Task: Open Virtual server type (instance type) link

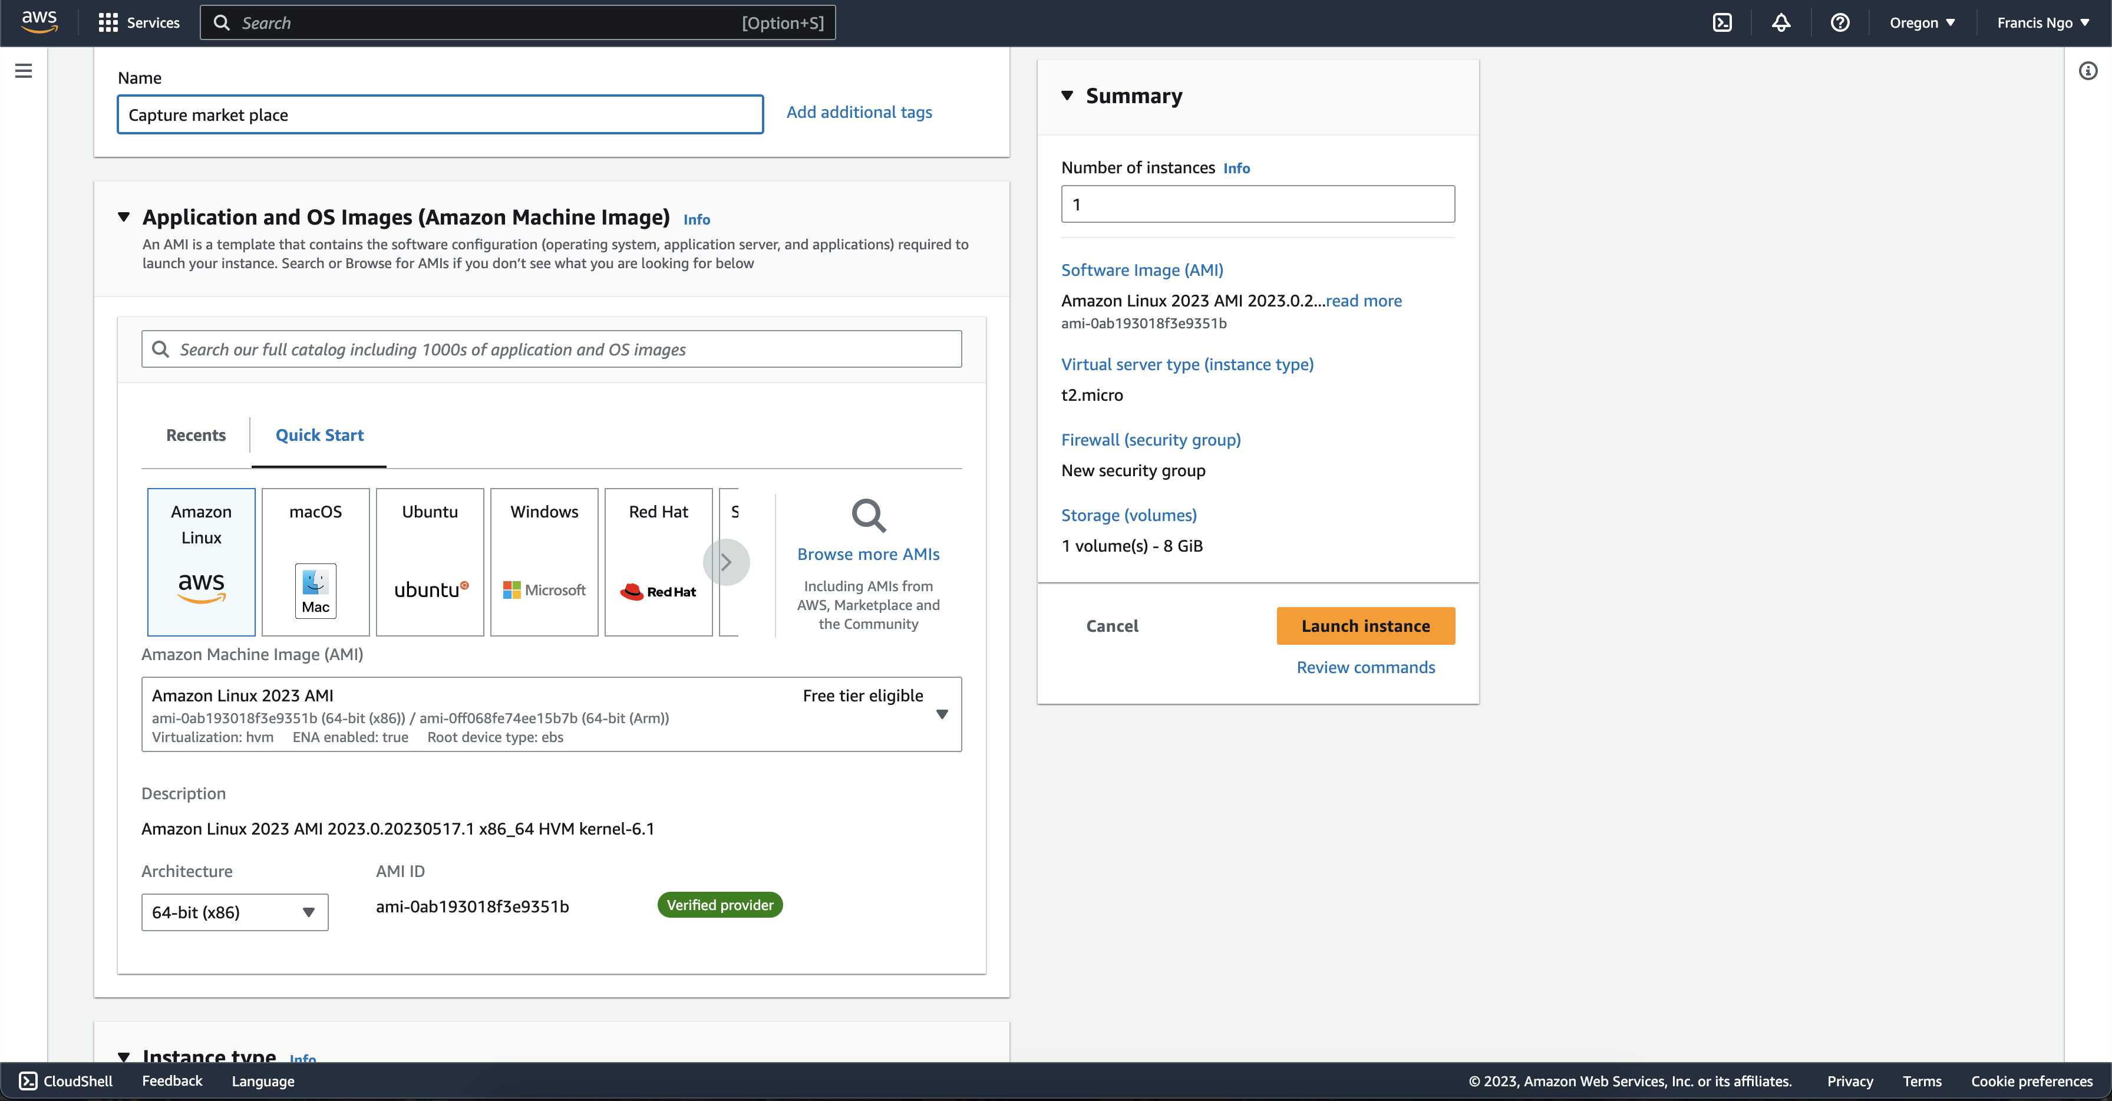Action: (x=1187, y=364)
